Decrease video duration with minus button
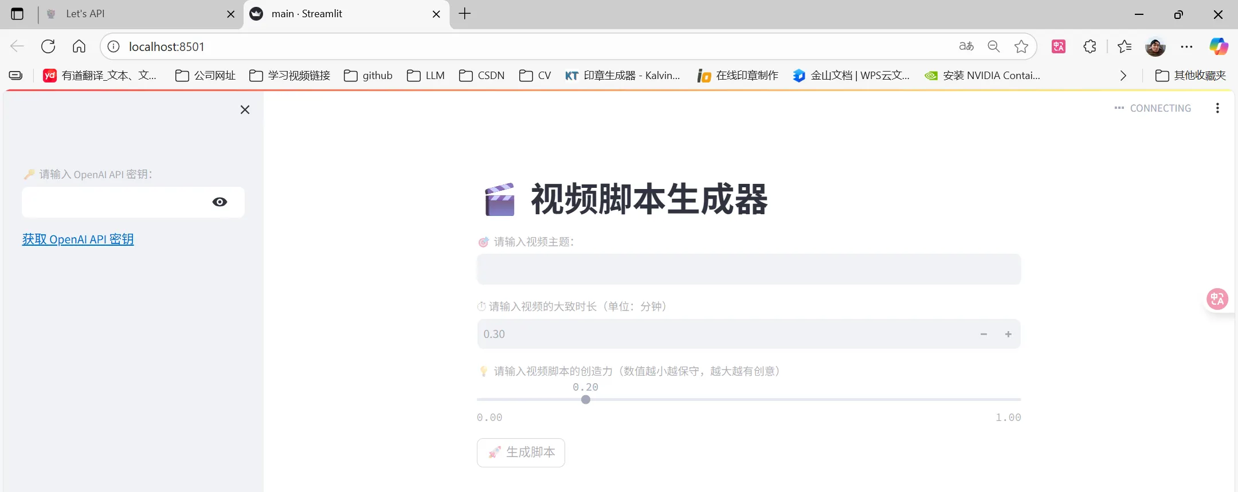This screenshot has height=492, width=1238. coord(984,334)
